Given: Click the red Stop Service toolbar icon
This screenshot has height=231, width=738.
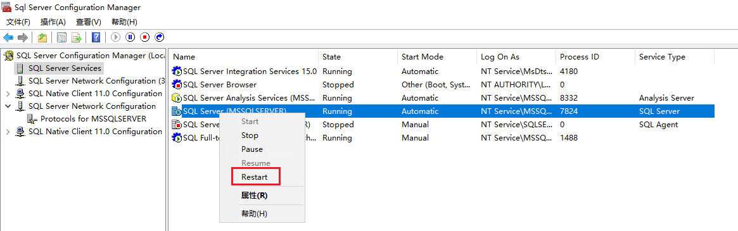Looking at the screenshot, I should point(145,37).
